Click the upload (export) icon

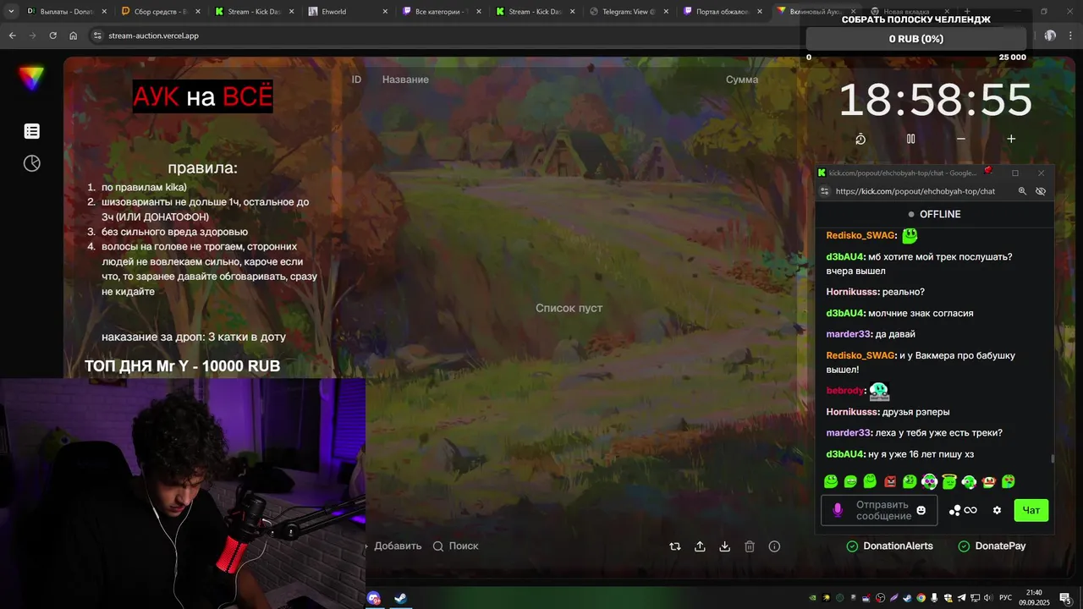pos(700,546)
